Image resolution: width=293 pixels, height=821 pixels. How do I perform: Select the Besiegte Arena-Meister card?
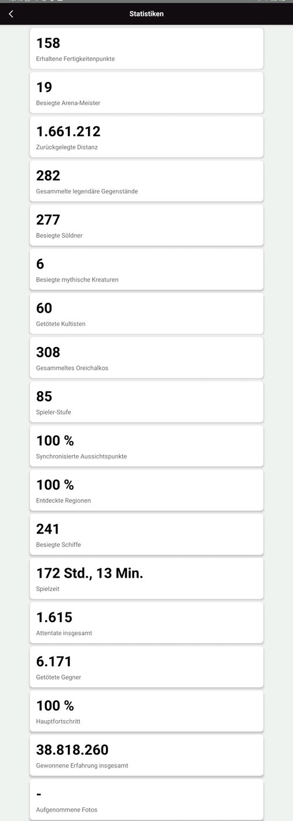point(146,93)
